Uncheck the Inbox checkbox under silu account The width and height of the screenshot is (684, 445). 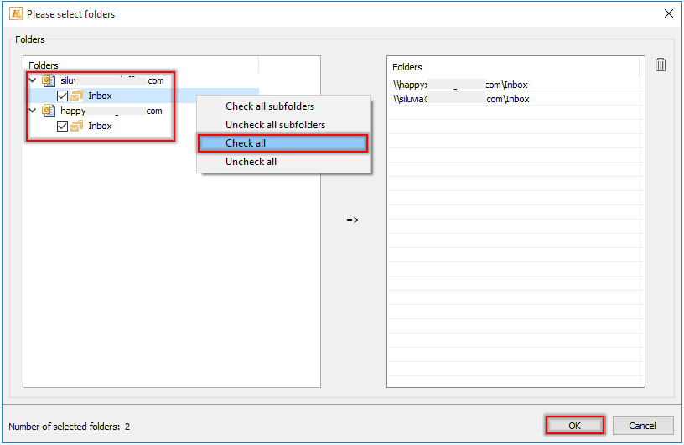coord(62,96)
